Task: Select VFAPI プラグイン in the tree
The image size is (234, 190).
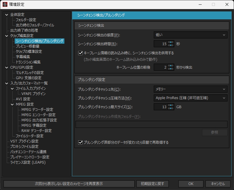Action: 34,94
